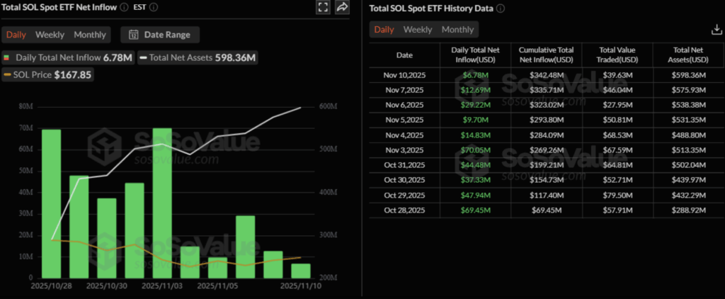The width and height of the screenshot is (725, 299).
Task: Click info icon beside Net Inflow title
Action: pos(125,7)
